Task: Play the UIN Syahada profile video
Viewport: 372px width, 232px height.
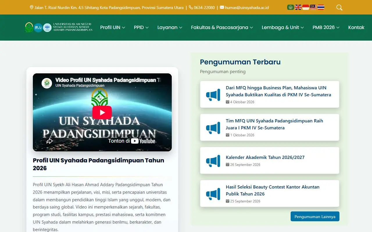Action: point(102,112)
